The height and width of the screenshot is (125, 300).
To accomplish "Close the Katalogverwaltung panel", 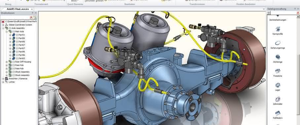I will point(298,9).
